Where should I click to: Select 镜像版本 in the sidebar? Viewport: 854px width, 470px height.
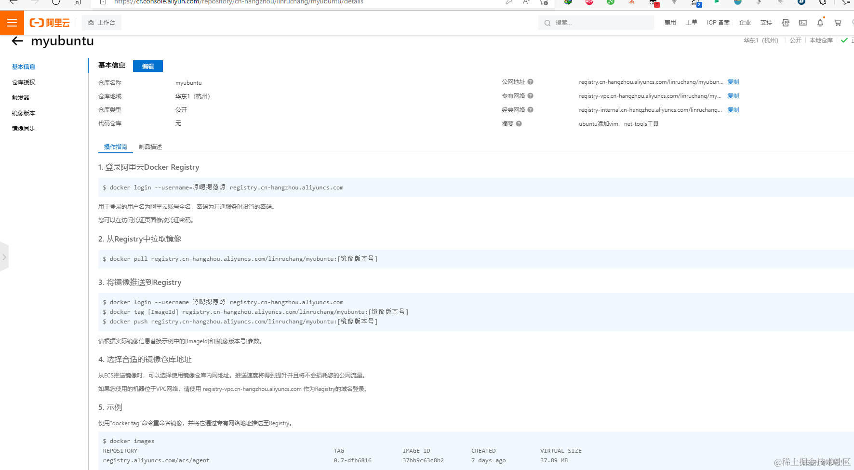coord(24,113)
